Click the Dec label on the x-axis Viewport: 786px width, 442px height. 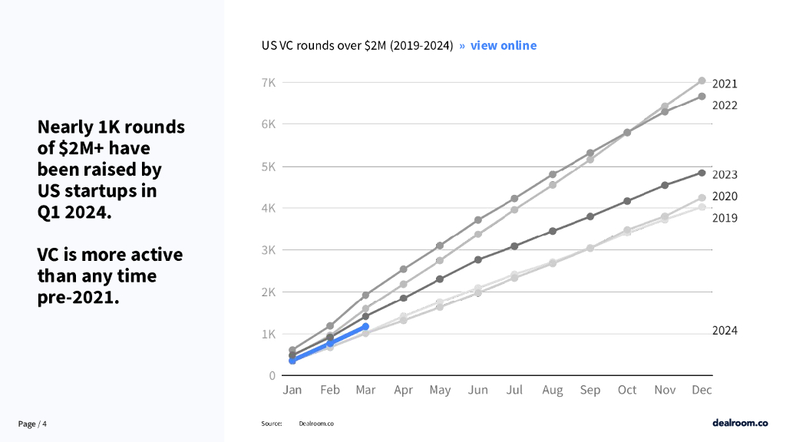pyautogui.click(x=702, y=391)
